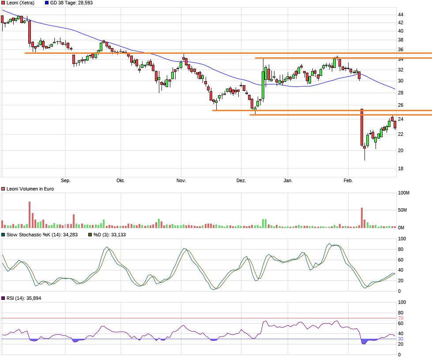Image resolution: width=432 pixels, height=359 pixels.
Task: Click price axis value 44
Action: coord(401,15)
